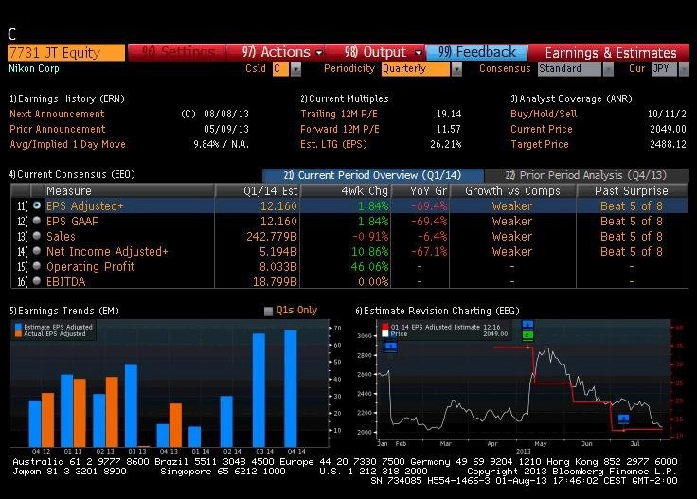Click the Est. LTG (EPS) value 26.21%
The width and height of the screenshot is (697, 499).
pyautogui.click(x=446, y=144)
